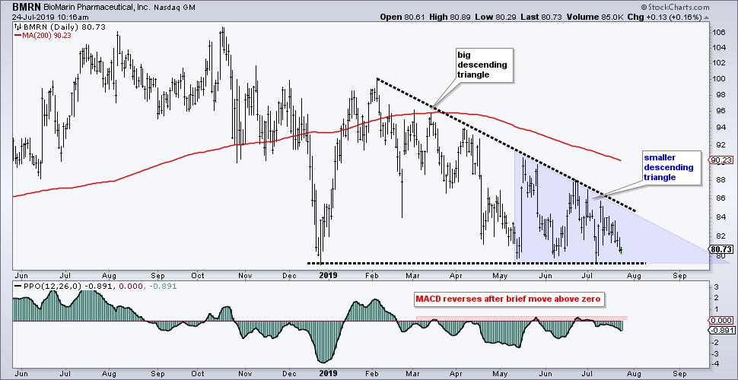Click the 96 price axis label
Image resolution: width=738 pixels, height=380 pixels.
tap(717, 112)
